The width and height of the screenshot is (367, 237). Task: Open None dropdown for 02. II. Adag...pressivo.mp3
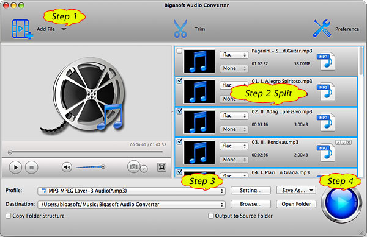coord(234,129)
